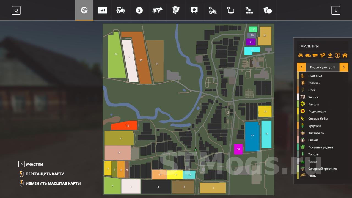
Task: Select dark field 3 on the map
Action: tap(156, 187)
